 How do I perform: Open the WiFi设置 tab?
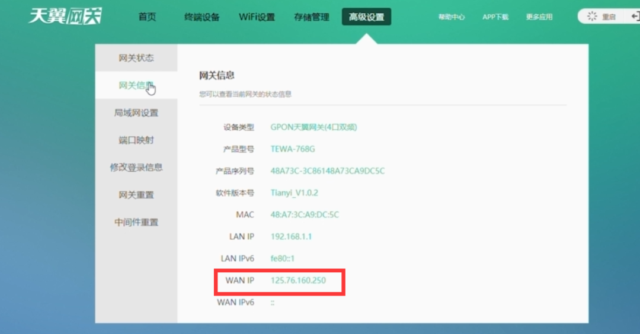tap(257, 17)
